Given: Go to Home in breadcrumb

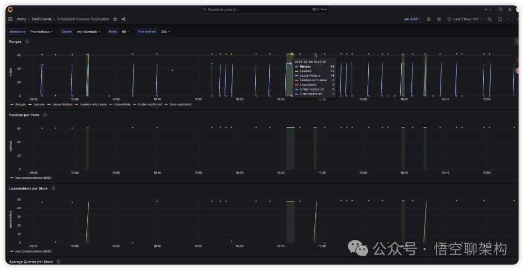Looking at the screenshot, I should click(21, 19).
